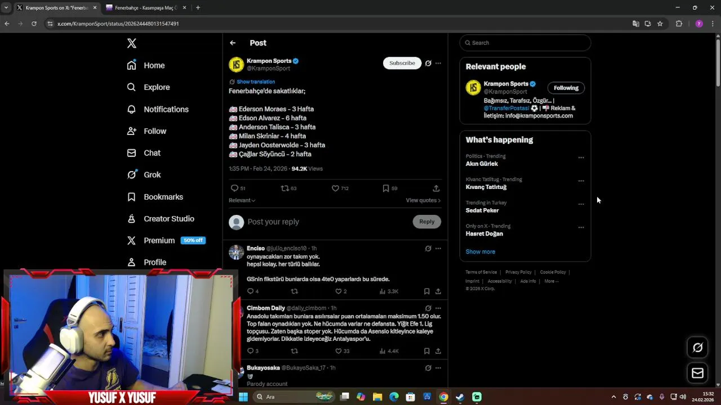Click the X logo in the sidebar

click(x=131, y=43)
